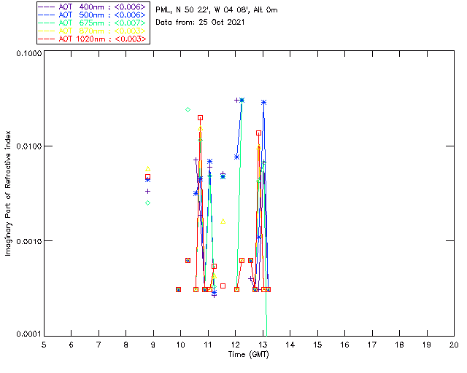The image size is (467, 373).
Task: Click the 'Data from: 25 Oct 2021' text
Action: click(x=200, y=23)
